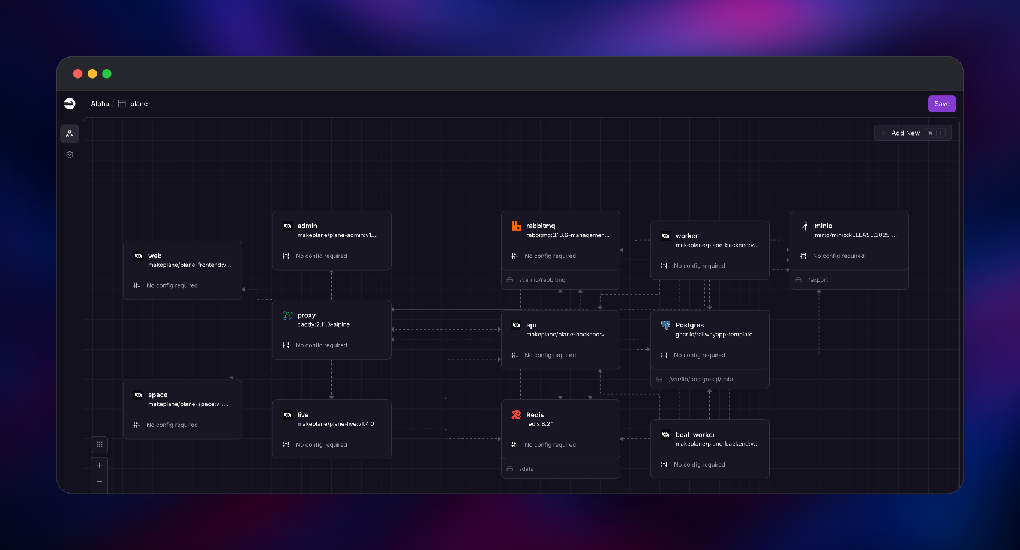Zoom out on the canvas
This screenshot has width=1020, height=550.
[100, 482]
